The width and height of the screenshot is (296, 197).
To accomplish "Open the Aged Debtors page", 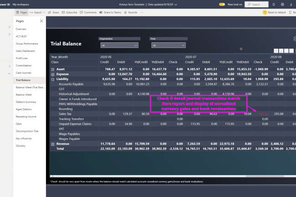I will (x=24, y=109).
